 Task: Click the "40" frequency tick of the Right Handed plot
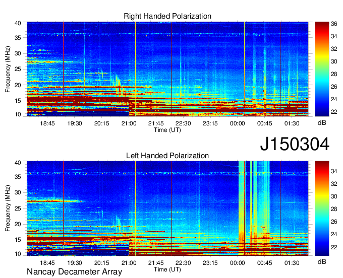(x=18, y=23)
